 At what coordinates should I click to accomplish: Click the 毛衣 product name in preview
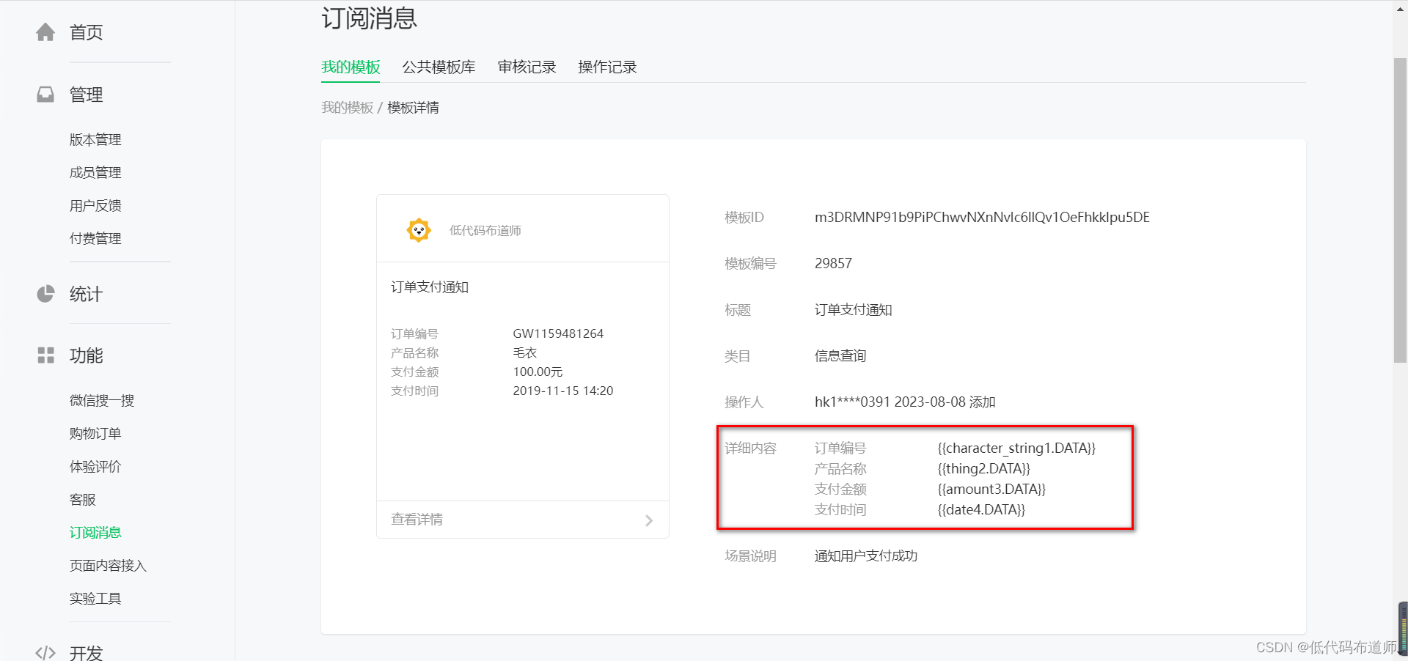pos(525,352)
